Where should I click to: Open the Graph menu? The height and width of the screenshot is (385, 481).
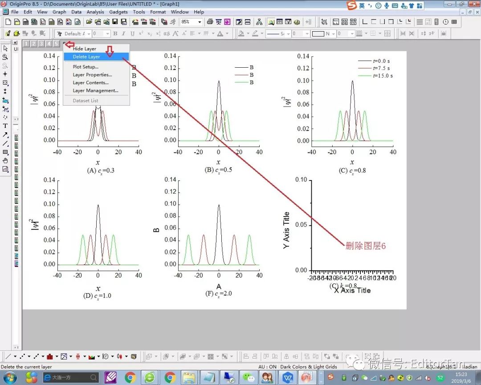point(59,12)
